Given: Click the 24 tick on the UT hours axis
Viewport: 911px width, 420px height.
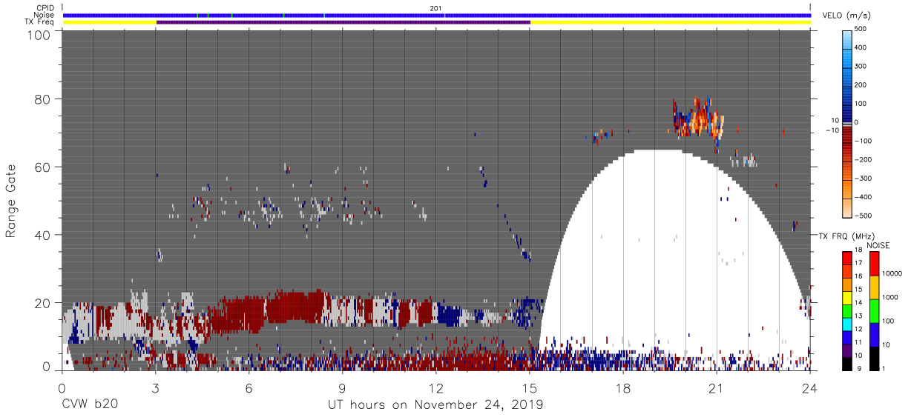Looking at the screenshot, I should click(810, 387).
